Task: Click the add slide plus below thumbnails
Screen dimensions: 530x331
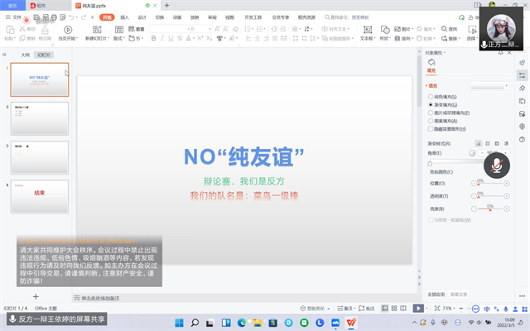Action: tap(36, 296)
